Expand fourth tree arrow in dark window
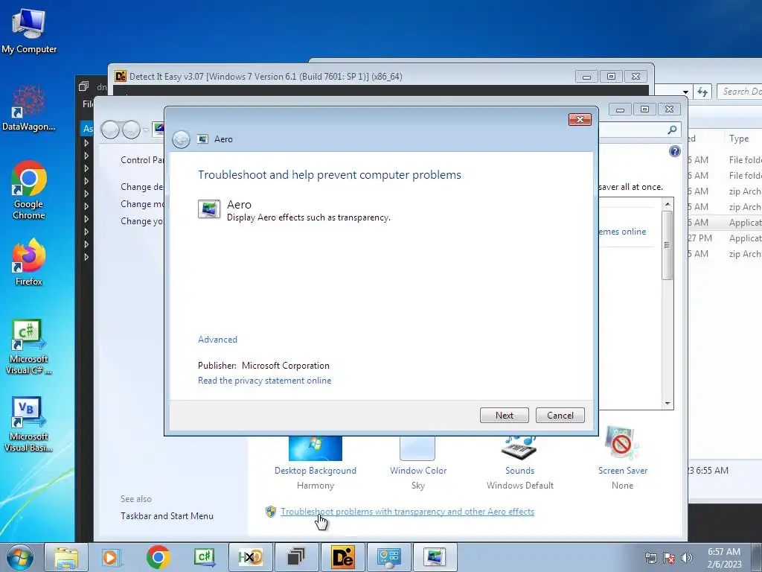Screen dimensions: 762x572 pos(86,181)
